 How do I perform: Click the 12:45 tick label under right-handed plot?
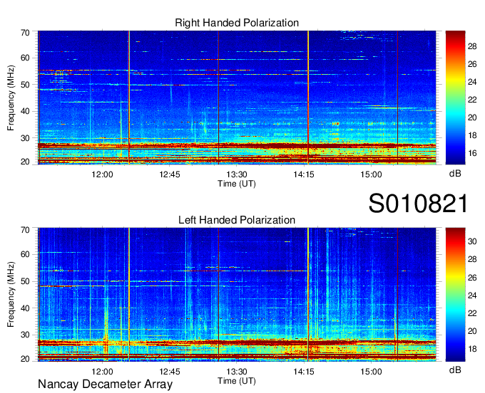point(170,174)
